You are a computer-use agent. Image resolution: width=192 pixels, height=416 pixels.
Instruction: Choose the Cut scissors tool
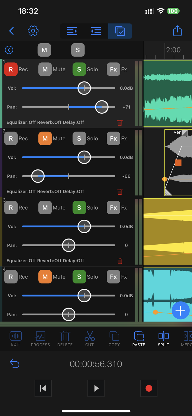point(89,338)
